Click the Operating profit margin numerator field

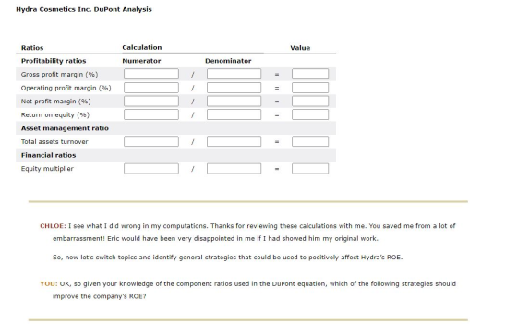point(151,88)
